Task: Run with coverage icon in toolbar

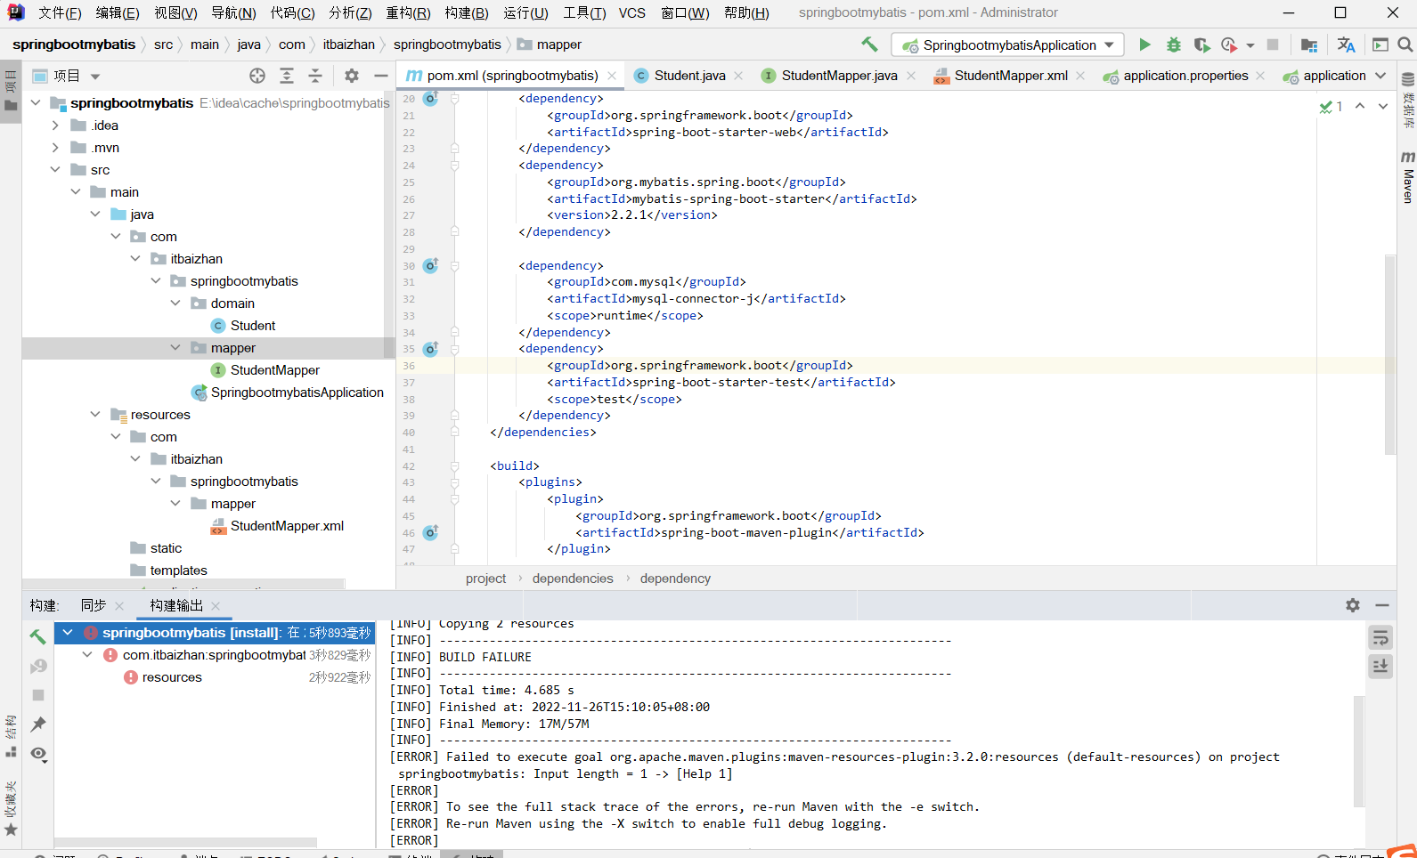Action: (x=1201, y=45)
